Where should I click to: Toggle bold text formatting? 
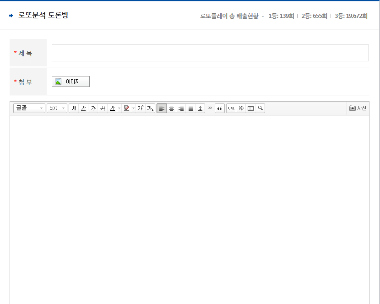(74, 109)
